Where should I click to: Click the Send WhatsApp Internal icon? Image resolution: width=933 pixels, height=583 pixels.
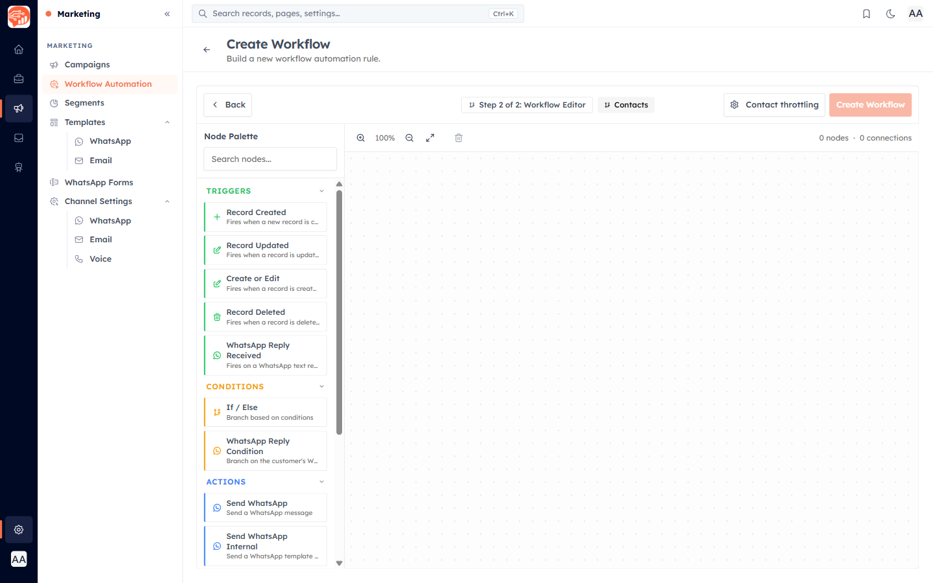[217, 546]
